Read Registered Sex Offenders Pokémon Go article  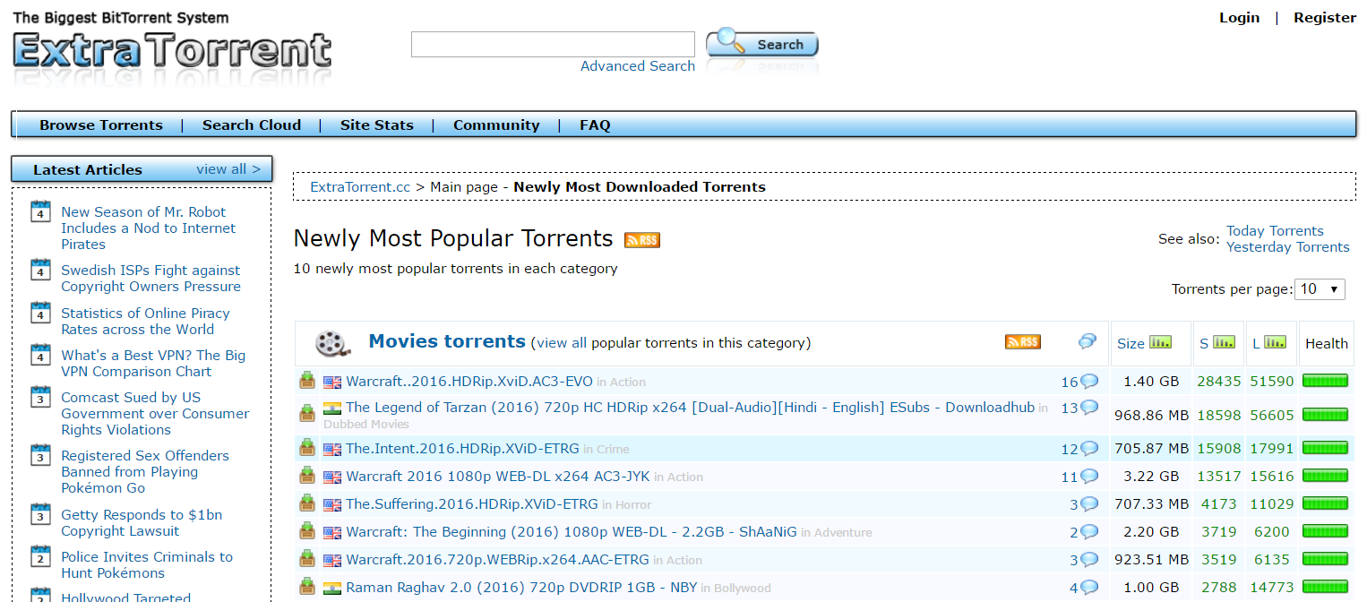[145, 472]
